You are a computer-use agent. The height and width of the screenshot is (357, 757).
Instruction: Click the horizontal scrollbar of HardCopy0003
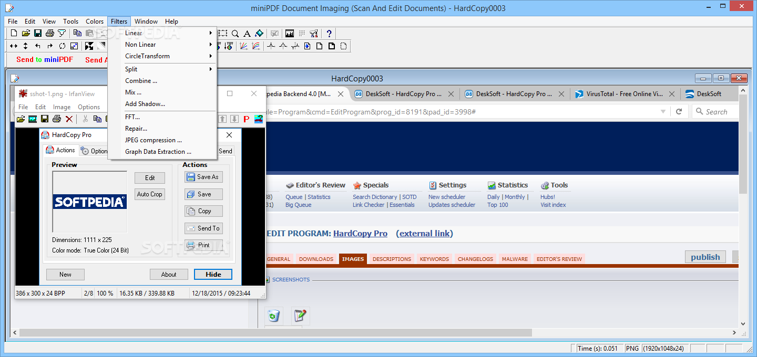(x=375, y=333)
